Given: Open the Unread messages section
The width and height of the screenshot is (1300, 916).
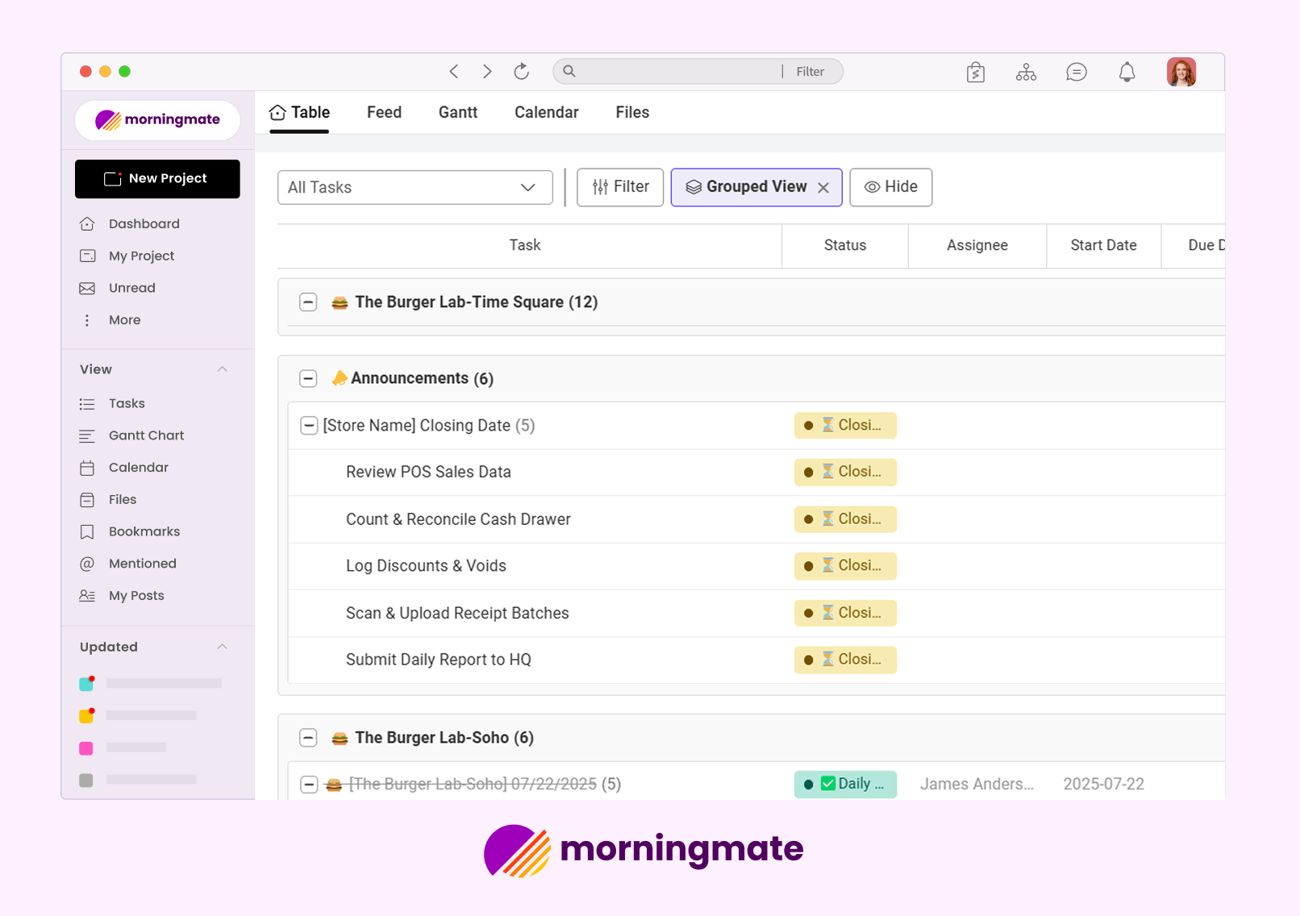Looking at the screenshot, I should tap(131, 288).
